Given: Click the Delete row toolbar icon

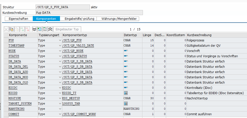Looking at the screenshot, I should coord(27,29).
